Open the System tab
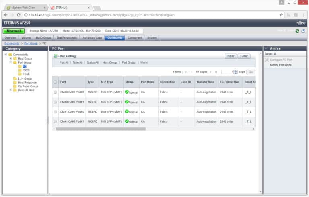The height and width of the screenshot is (197, 309). coord(152,38)
